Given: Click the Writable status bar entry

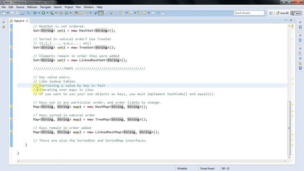Looking at the screenshot, I should click(182, 169).
